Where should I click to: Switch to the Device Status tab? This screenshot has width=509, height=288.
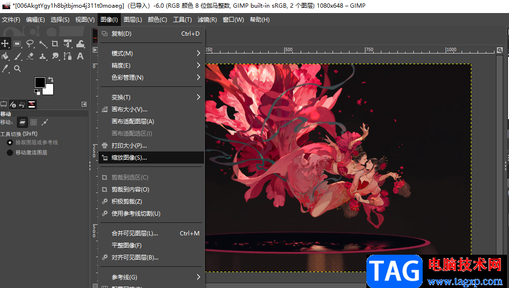13,104
